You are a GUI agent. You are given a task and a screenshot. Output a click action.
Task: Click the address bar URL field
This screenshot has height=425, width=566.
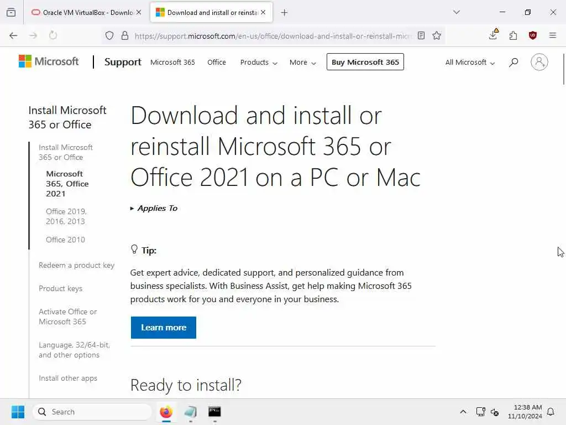click(273, 36)
